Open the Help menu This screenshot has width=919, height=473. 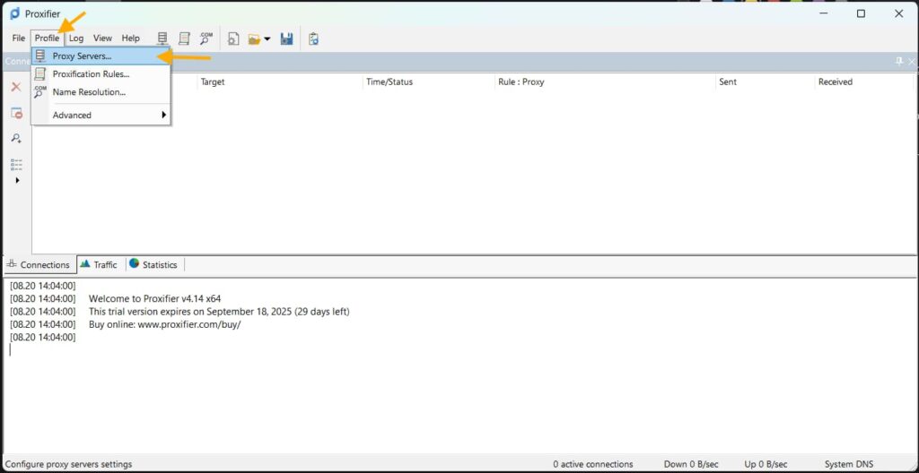pyautogui.click(x=131, y=38)
